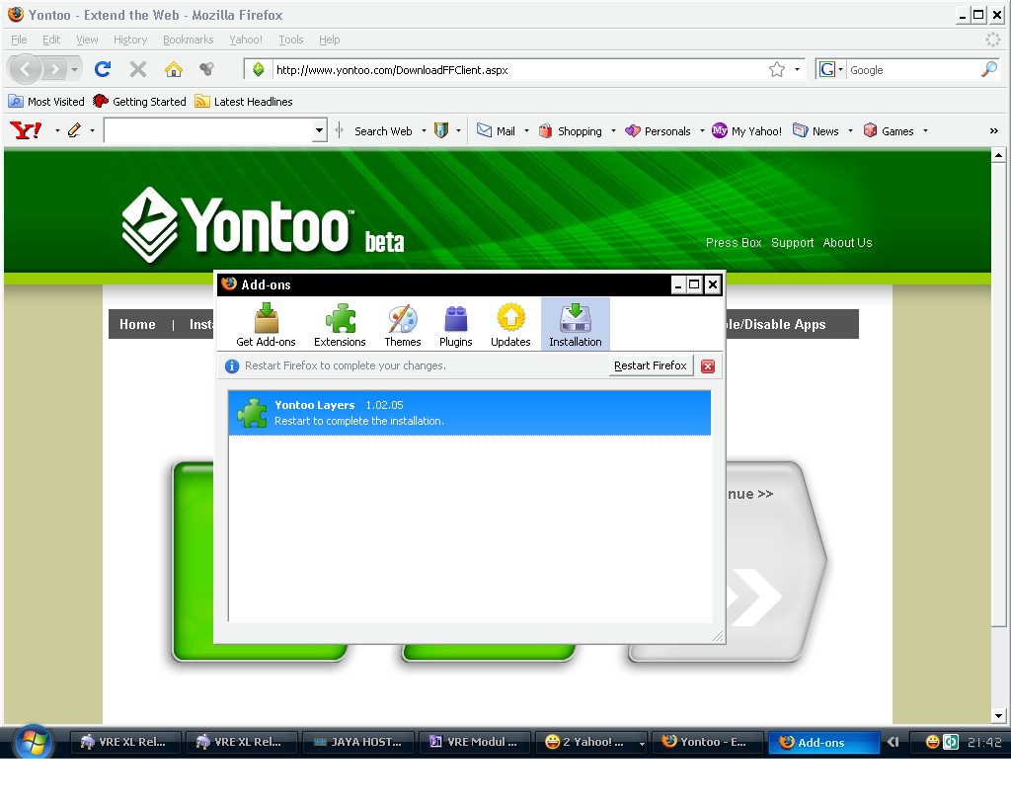
Task: Click the Yahoo! logo on the toolbar
Action: [26, 131]
